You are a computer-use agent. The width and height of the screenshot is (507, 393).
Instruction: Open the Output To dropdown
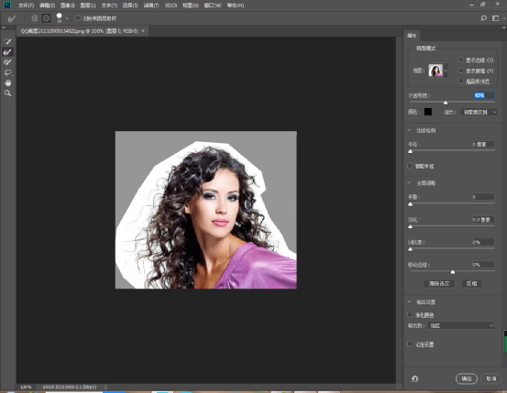pos(461,325)
